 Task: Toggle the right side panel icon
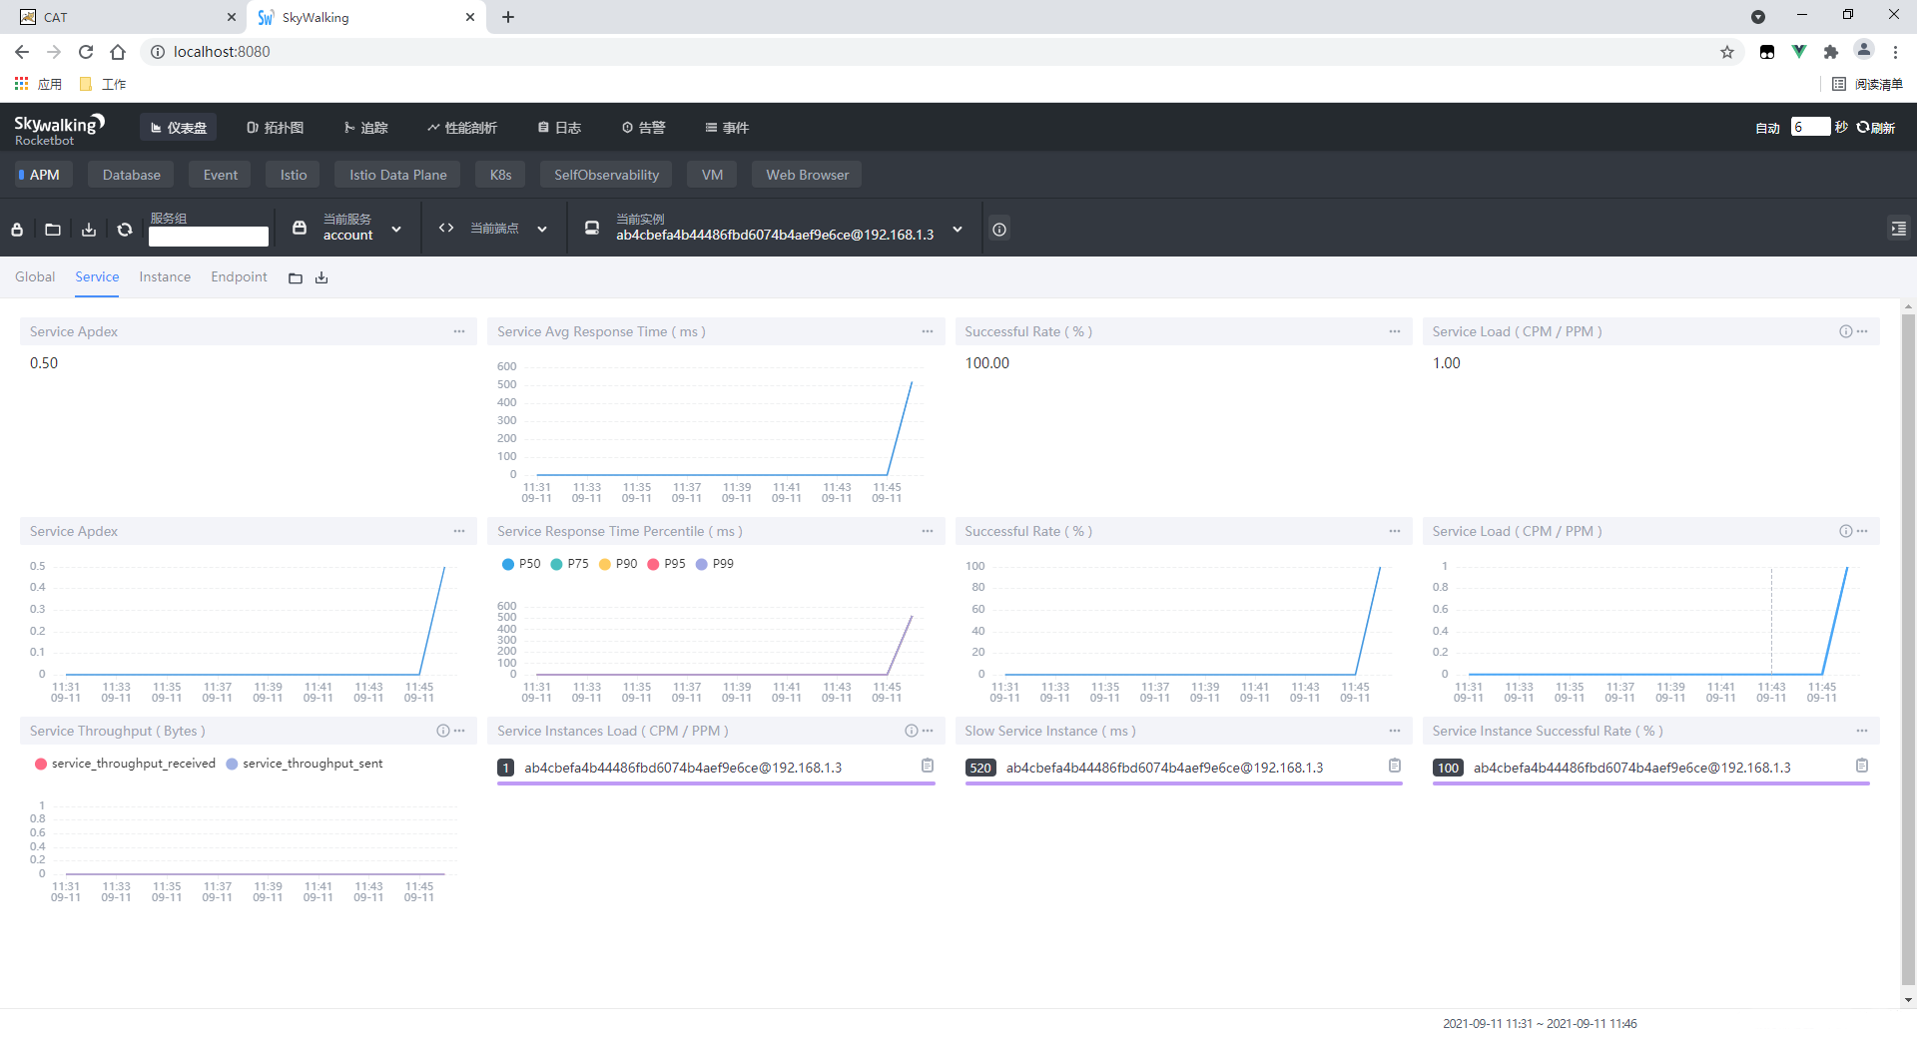point(1898,229)
